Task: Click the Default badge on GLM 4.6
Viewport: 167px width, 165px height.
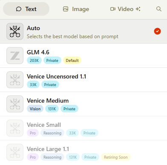Action: [x=72, y=61]
